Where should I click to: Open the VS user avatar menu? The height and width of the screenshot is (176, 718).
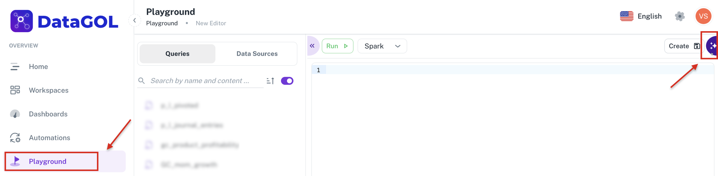(x=703, y=16)
